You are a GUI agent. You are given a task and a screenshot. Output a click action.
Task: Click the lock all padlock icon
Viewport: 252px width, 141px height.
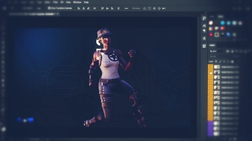coord(232,61)
